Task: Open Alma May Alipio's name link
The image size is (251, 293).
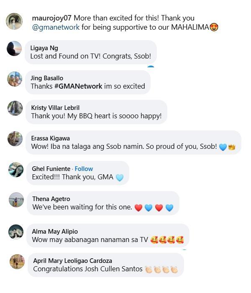Action: 55,232
